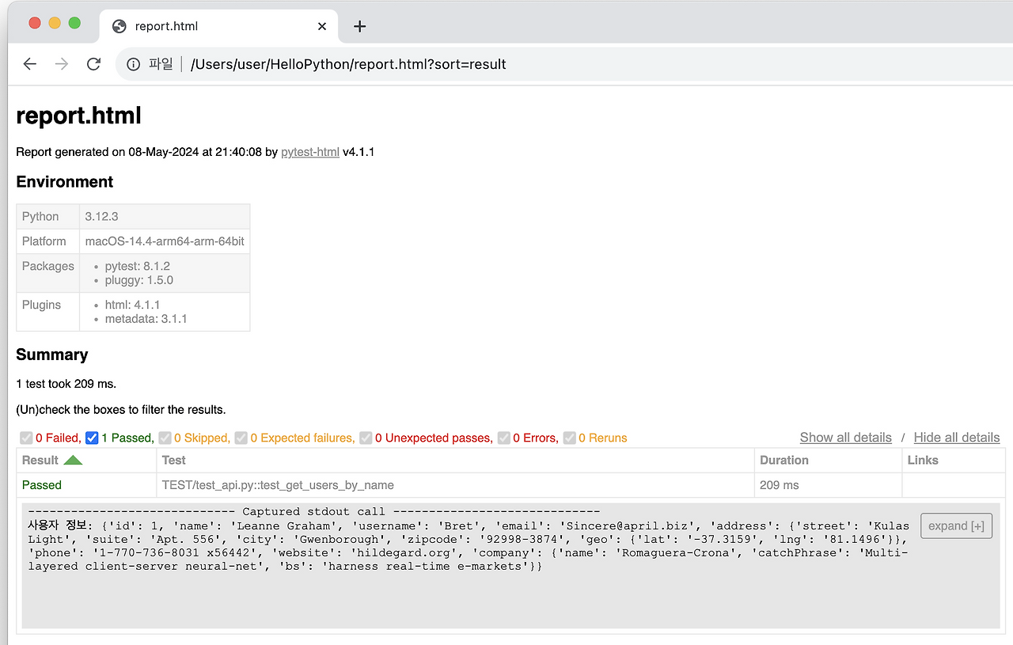Toggle the Errors filter checkbox
The width and height of the screenshot is (1013, 645).
point(503,438)
